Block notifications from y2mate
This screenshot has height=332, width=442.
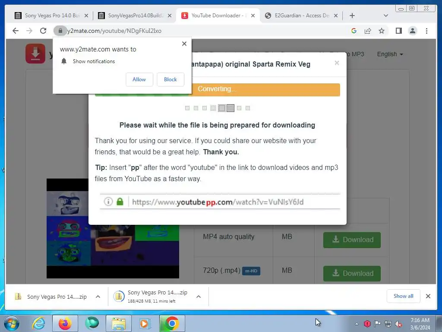(170, 80)
